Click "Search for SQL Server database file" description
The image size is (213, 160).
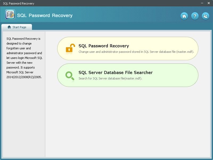coord(110,78)
